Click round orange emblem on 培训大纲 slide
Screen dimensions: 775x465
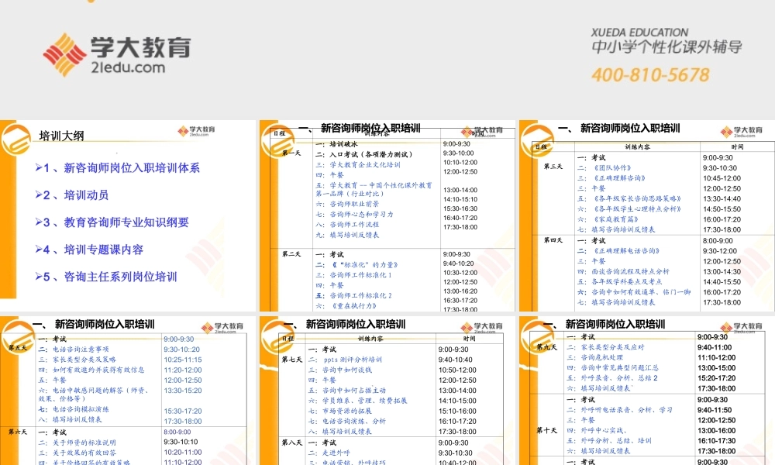click(15, 139)
